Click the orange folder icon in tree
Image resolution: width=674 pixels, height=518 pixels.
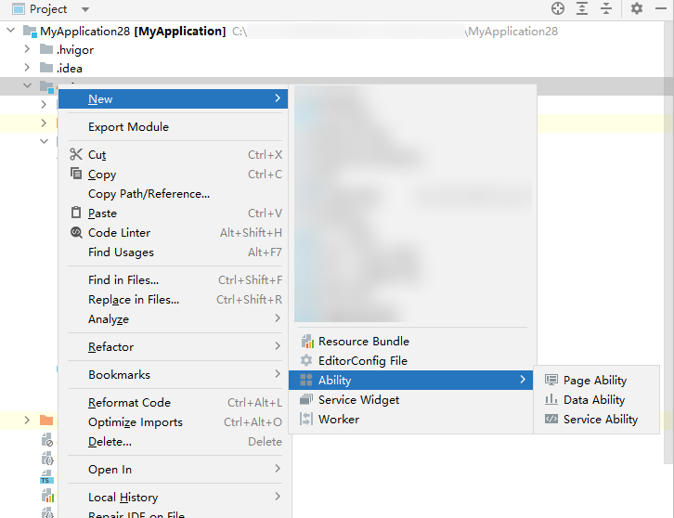[46, 420]
